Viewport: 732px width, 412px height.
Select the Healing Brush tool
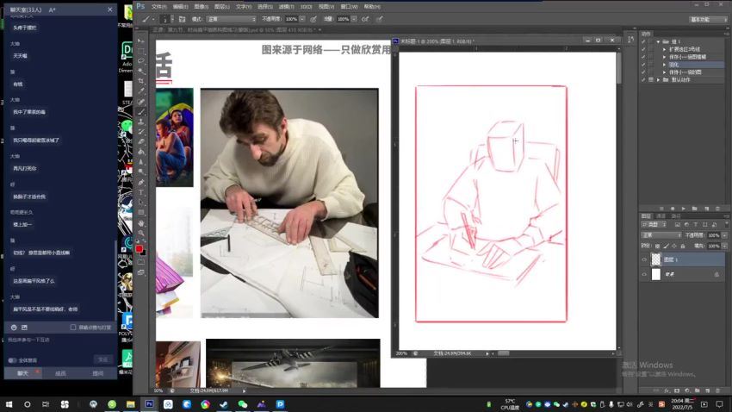click(x=141, y=102)
